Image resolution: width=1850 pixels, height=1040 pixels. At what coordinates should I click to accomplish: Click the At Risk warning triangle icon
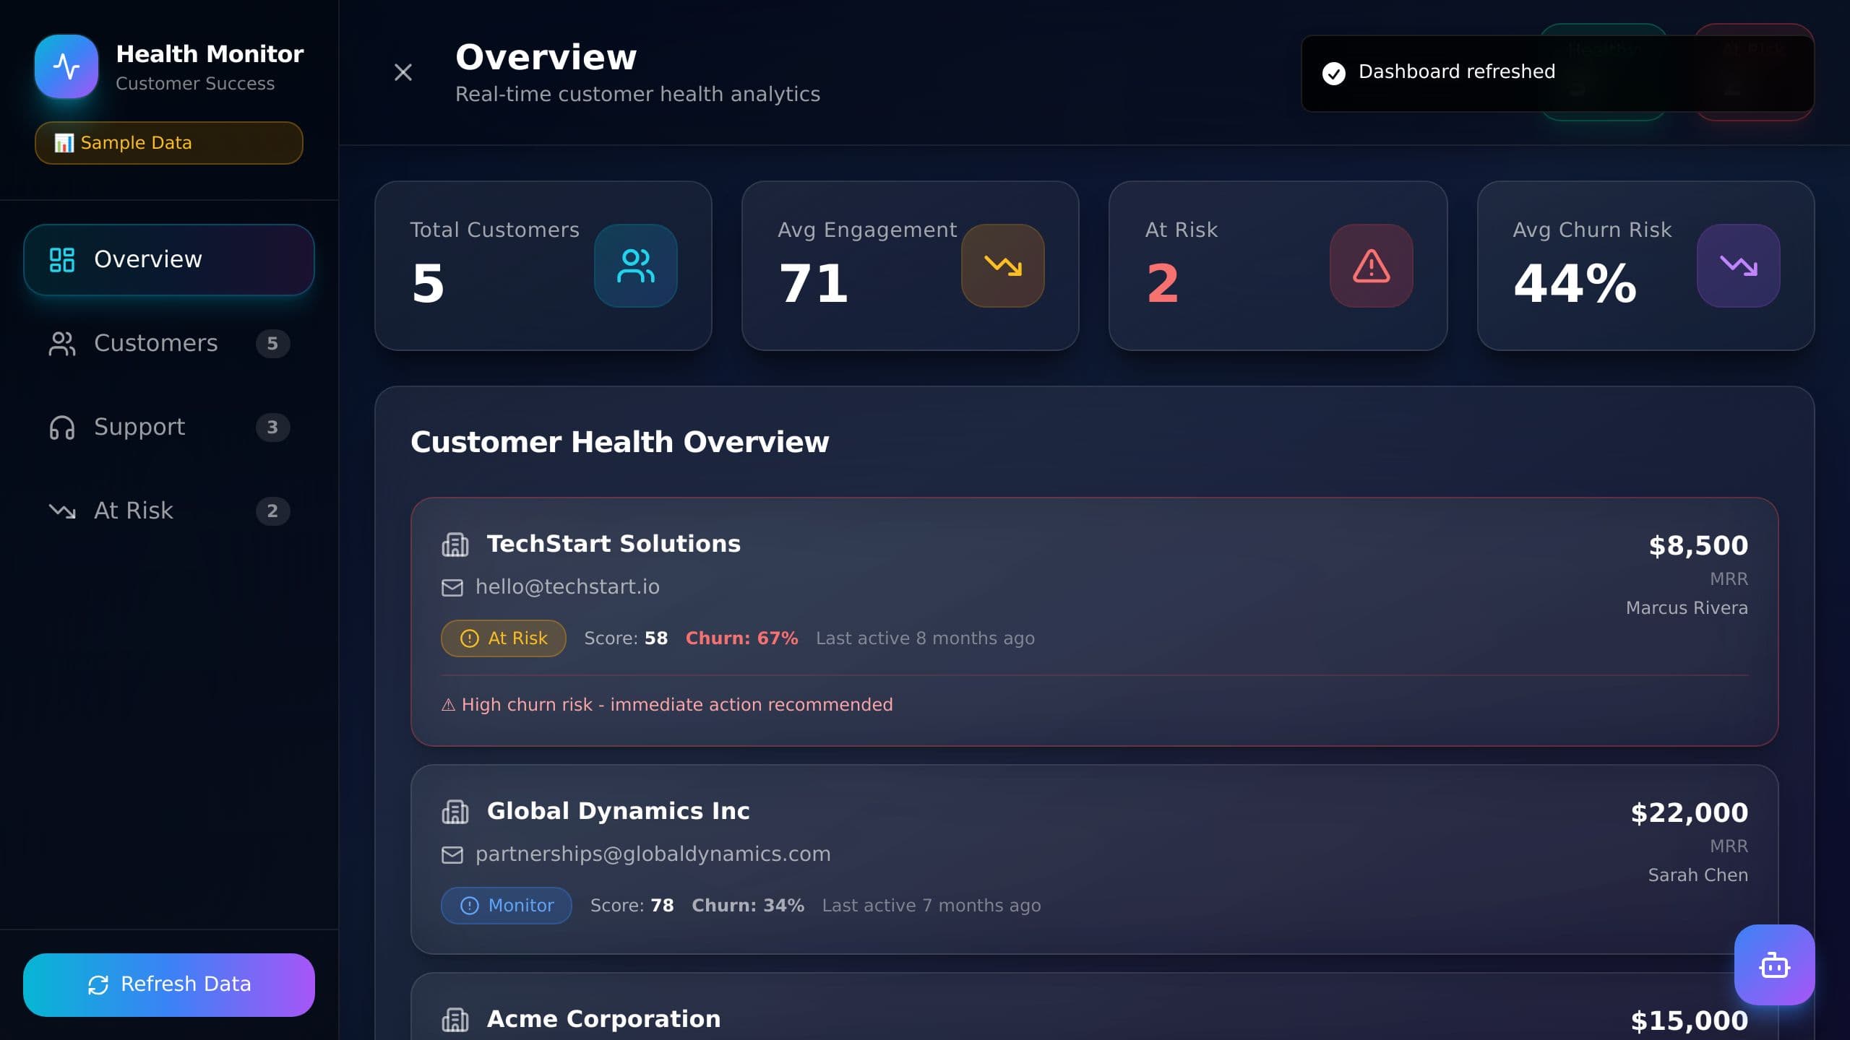1372,266
